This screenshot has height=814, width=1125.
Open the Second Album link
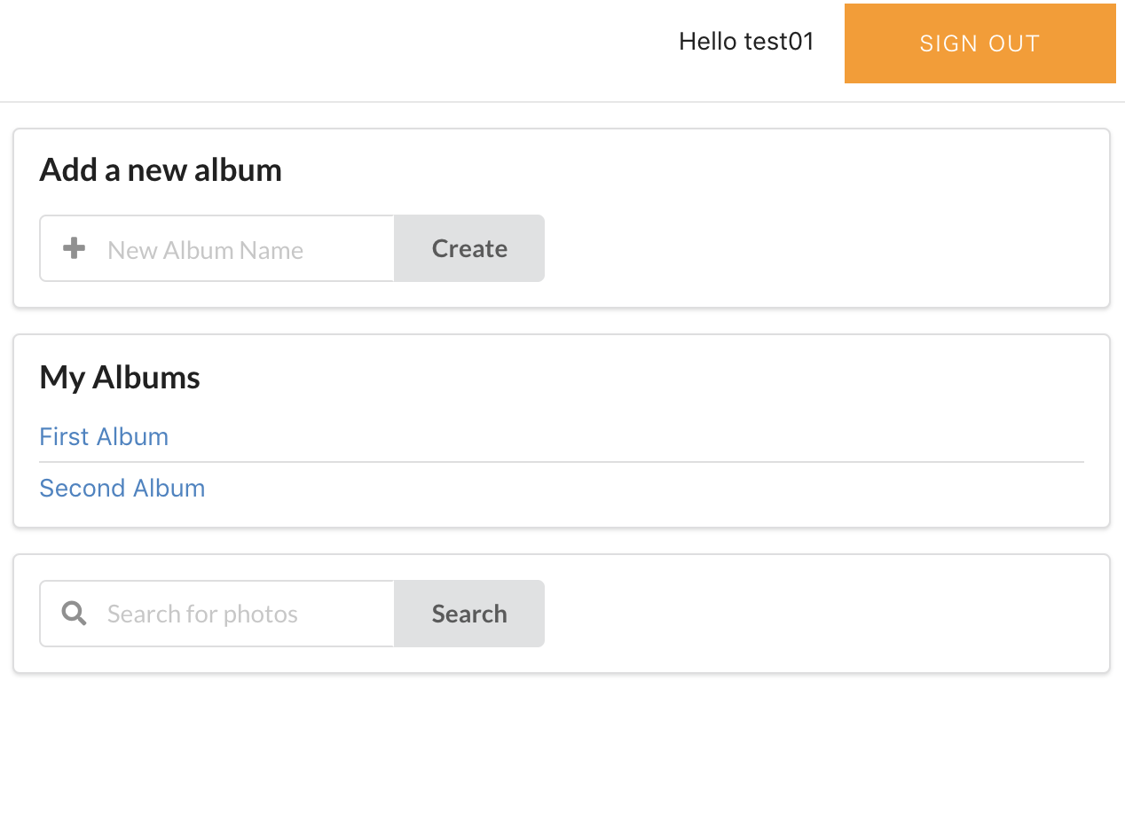122,488
